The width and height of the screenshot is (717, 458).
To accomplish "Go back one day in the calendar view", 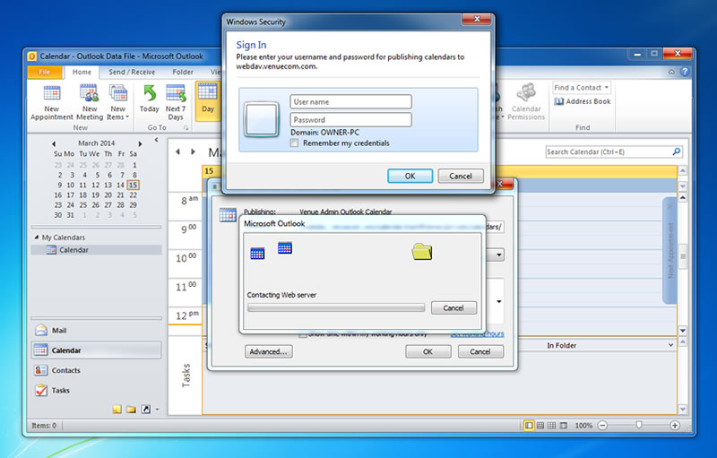I will click(177, 151).
